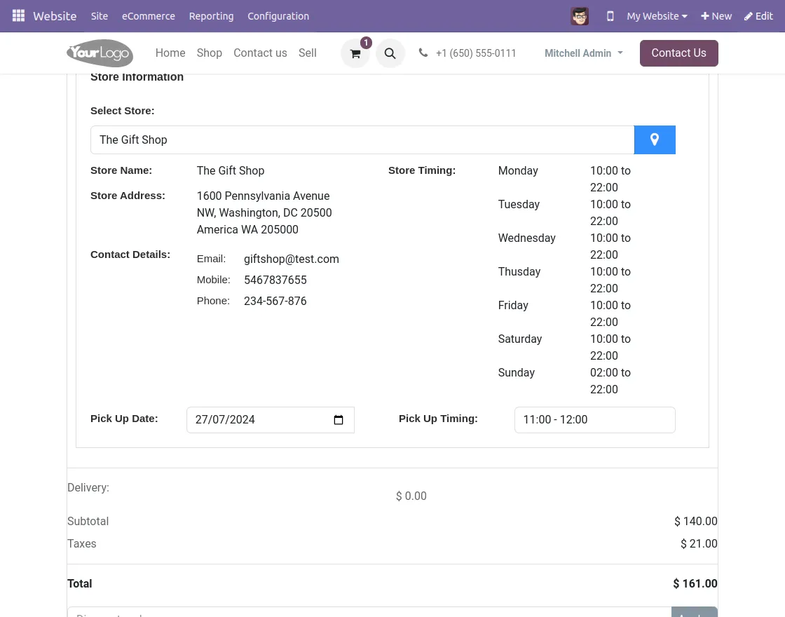Open the search magnifier icon

tap(390, 53)
